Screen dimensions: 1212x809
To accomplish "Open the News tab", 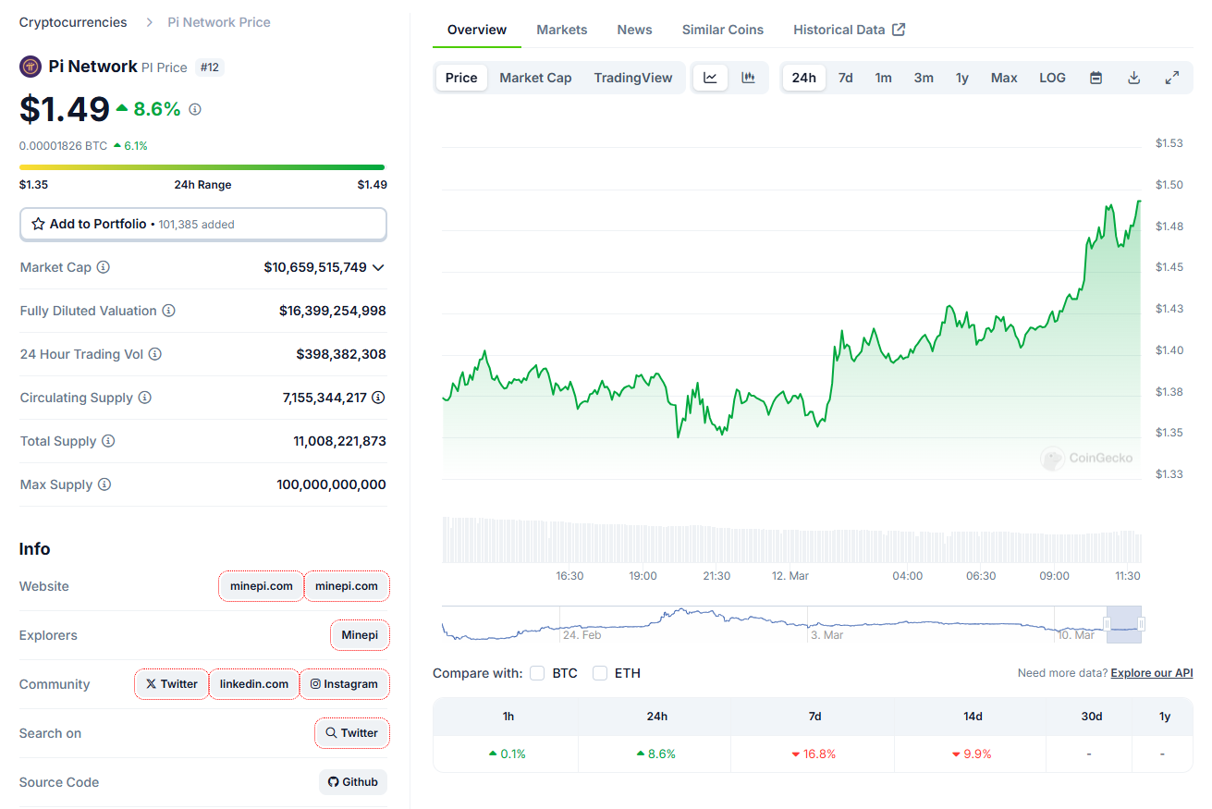I will click(x=635, y=30).
